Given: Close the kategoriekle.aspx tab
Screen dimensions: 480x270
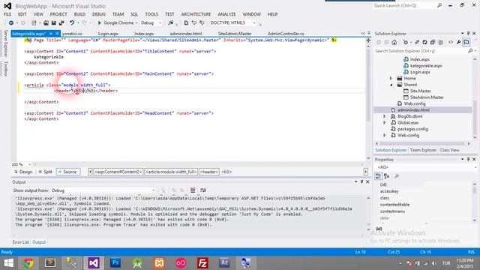Looking at the screenshot, I should pyautogui.click(x=57, y=34).
